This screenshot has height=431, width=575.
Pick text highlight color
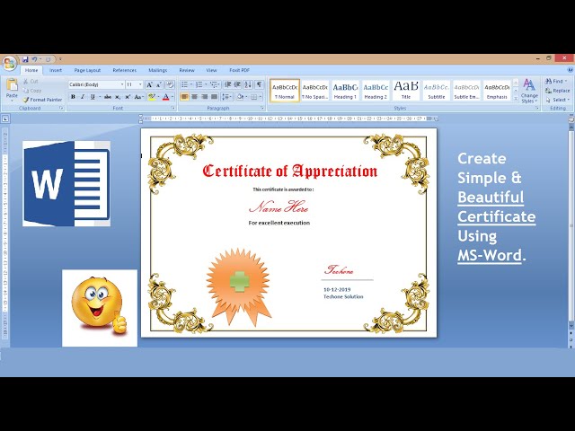coord(152,97)
